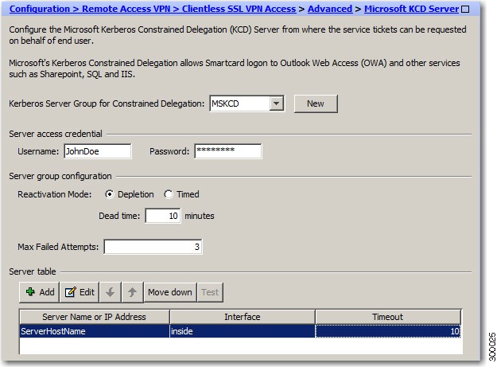Sort by Server Name or IP Address column

(x=95, y=317)
